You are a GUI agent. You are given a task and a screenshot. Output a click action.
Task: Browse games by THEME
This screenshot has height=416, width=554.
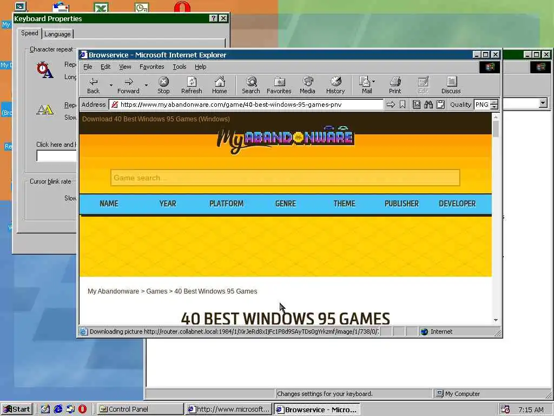tap(344, 204)
